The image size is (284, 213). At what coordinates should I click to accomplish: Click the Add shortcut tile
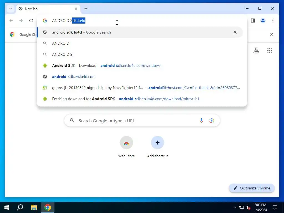158,147
